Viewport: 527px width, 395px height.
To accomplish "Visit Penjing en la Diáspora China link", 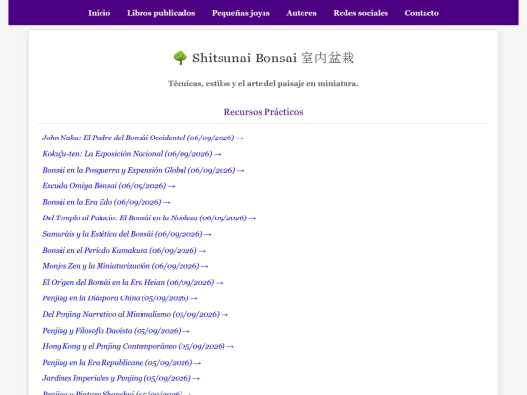I will tap(120, 298).
